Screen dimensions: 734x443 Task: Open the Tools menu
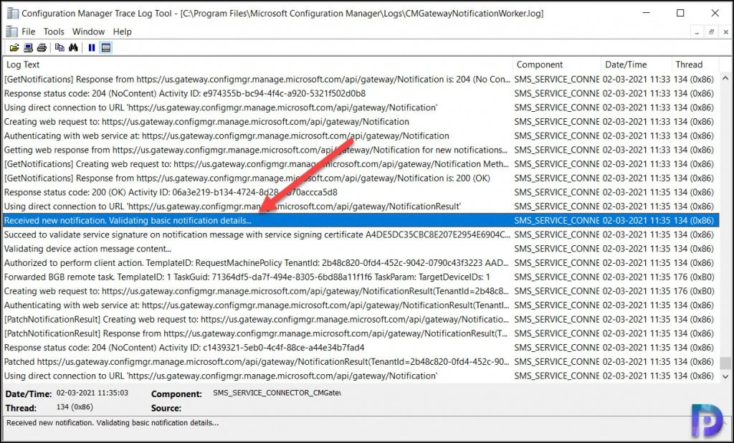point(54,32)
